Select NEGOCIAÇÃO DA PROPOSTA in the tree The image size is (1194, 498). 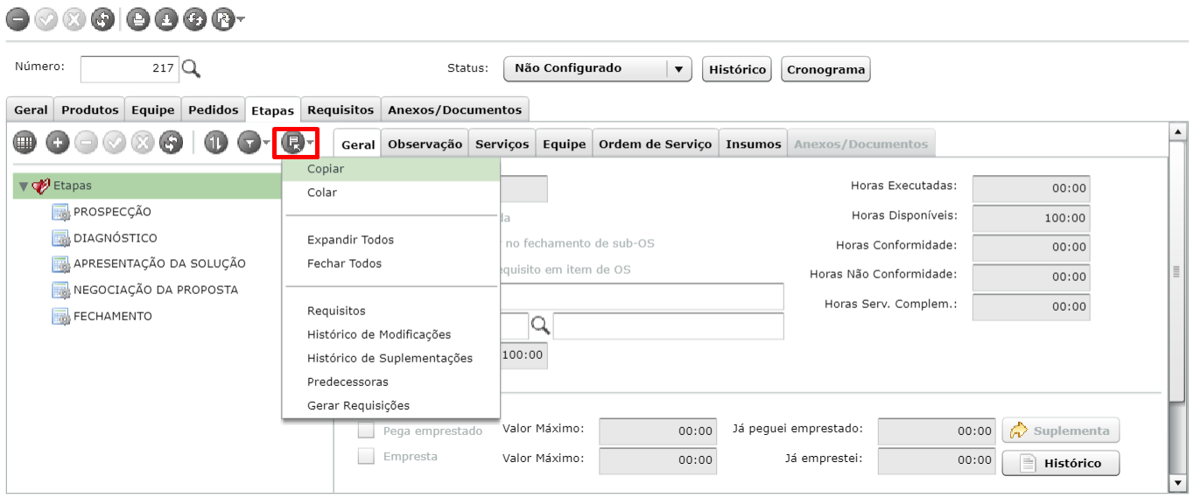[x=156, y=290]
